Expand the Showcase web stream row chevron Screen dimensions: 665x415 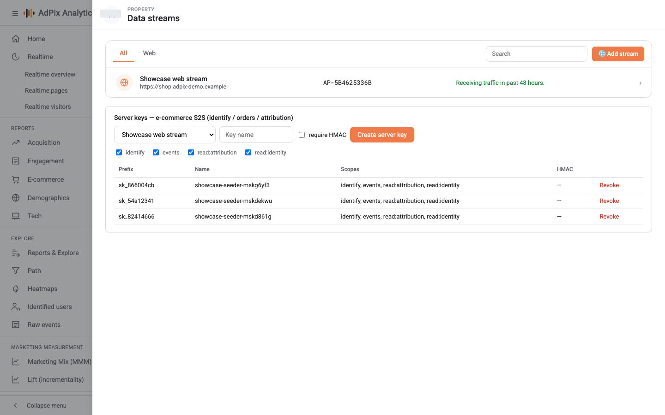tap(640, 83)
